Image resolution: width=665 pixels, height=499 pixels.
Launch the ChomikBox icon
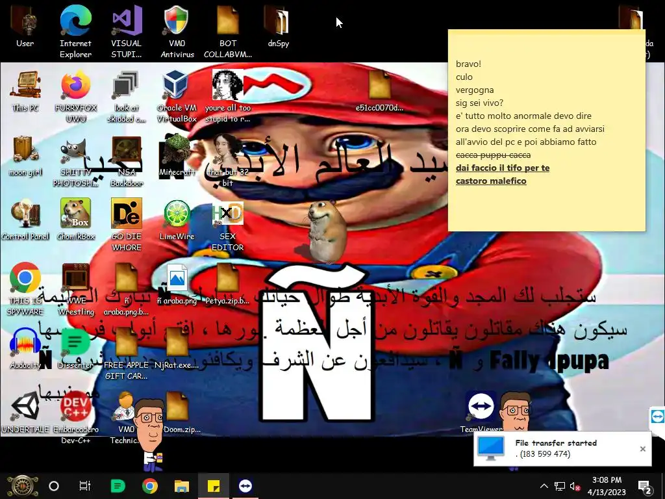pyautogui.click(x=75, y=214)
